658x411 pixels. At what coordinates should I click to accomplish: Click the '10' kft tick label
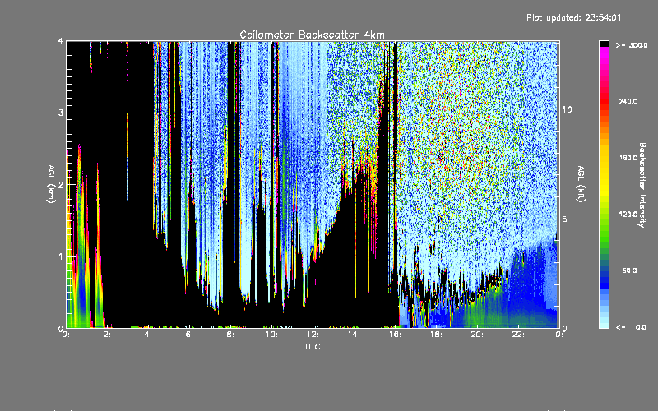[x=567, y=109]
